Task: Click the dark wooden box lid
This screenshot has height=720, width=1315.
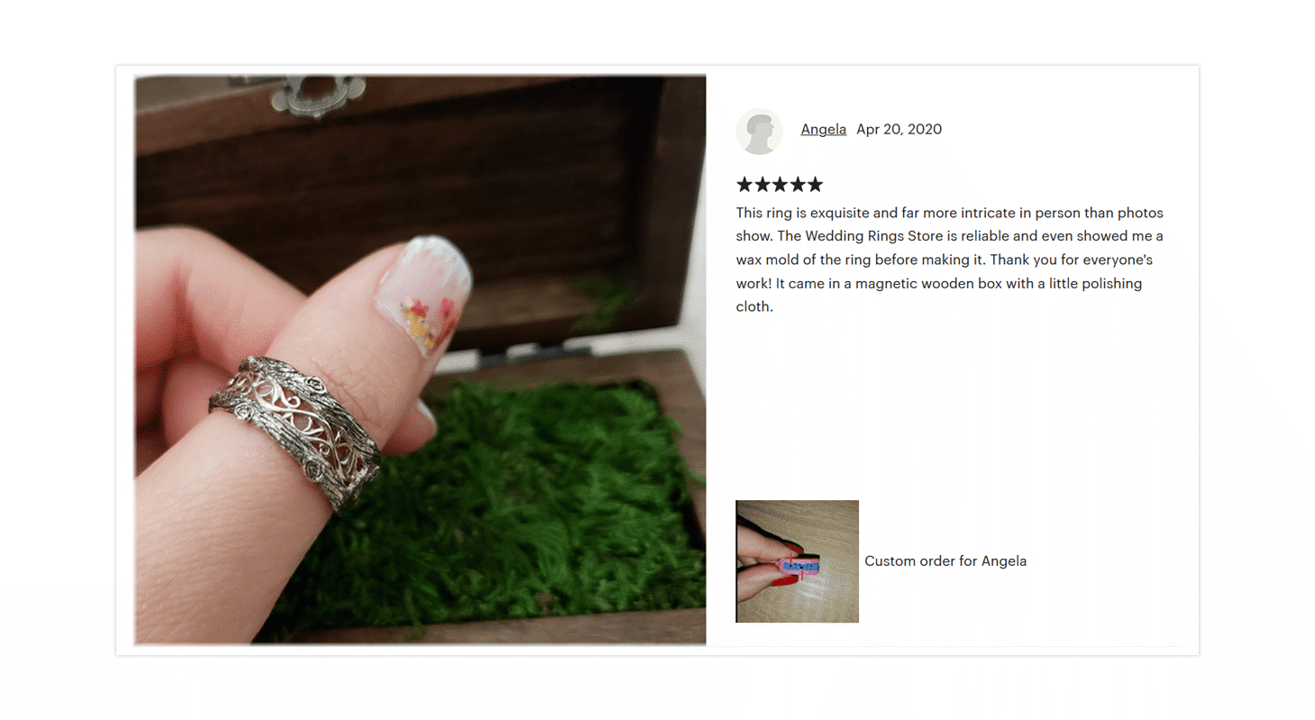Action: [x=397, y=180]
